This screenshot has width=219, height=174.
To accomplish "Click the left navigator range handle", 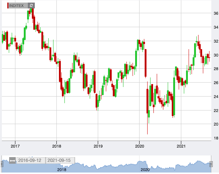I will click(2, 164).
